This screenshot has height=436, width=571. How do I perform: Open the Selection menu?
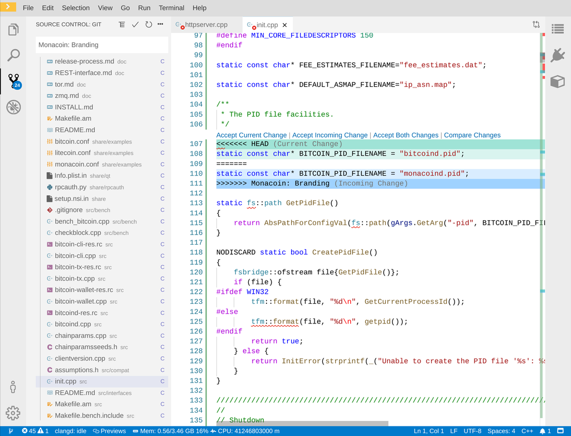pyautogui.click(x=76, y=8)
